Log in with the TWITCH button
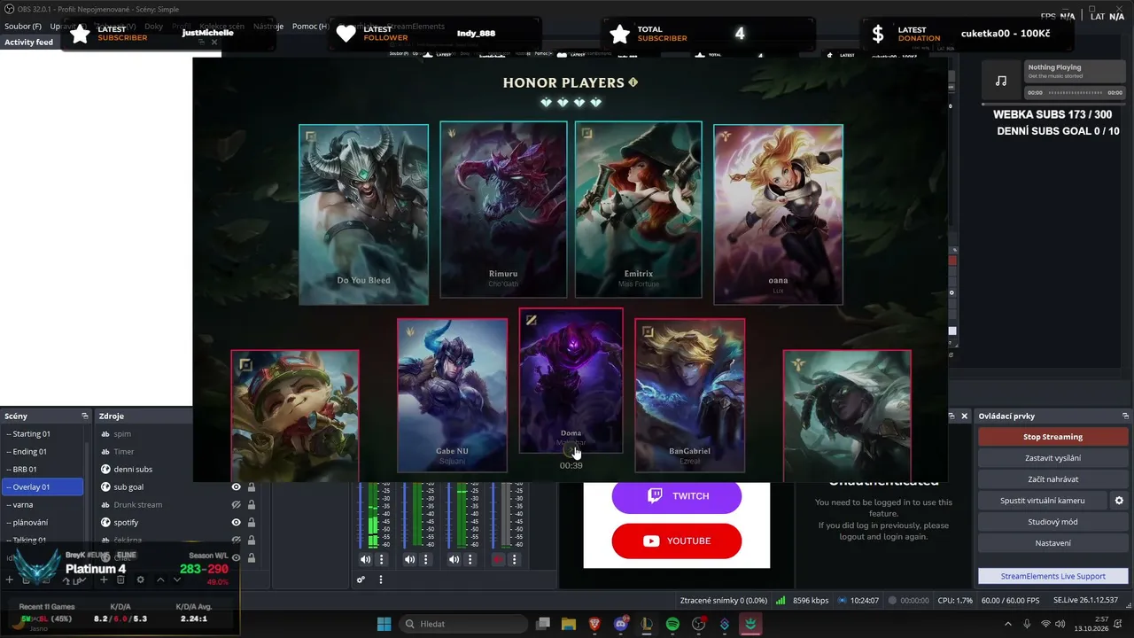Screen dimensions: 1134x638 point(677,496)
